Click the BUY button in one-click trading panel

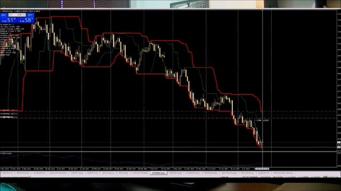pyautogui.click(x=30, y=15)
